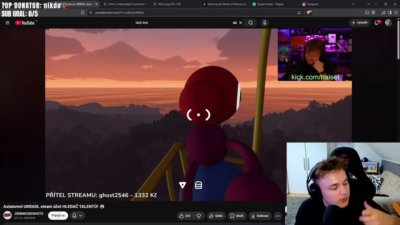Open a new browser tab
Screen dimensions: 400x225
(x=353, y=4)
